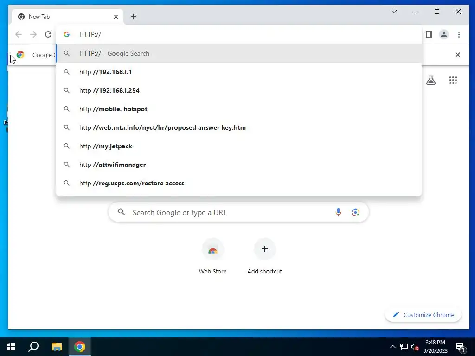Search by image with Google Lens icon
Viewport: 475px width, 356px height.
tap(355, 212)
